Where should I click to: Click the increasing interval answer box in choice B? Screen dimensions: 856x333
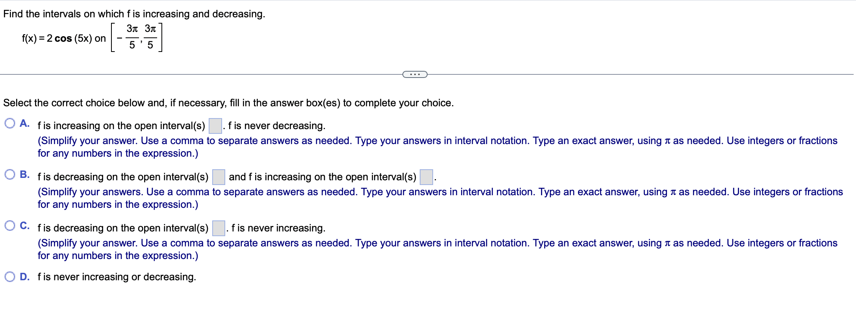coord(426,177)
